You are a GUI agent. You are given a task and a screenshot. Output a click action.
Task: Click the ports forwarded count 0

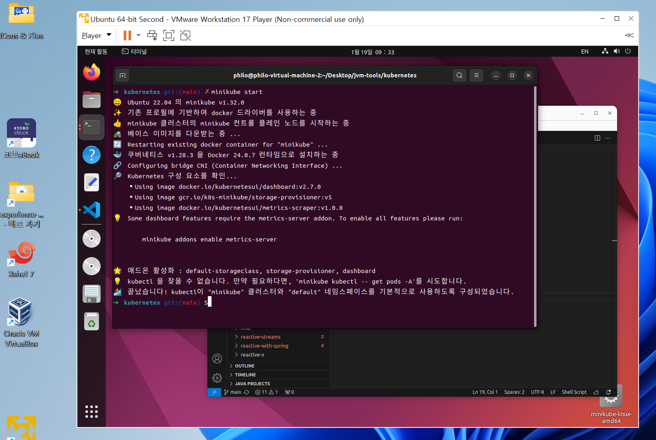click(290, 392)
